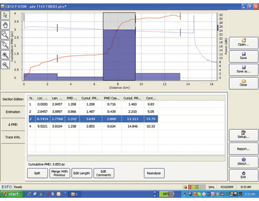Zoom out on the graph
This screenshot has width=259, height=201.
click(5, 65)
